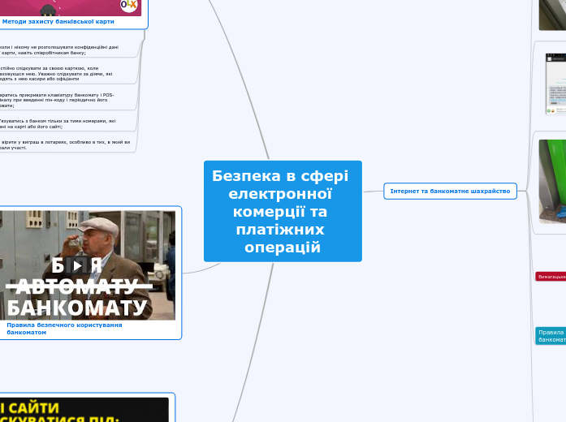Click the top-right partial image thumbnail
The width and height of the screenshot is (566, 422).
(x=552, y=14)
